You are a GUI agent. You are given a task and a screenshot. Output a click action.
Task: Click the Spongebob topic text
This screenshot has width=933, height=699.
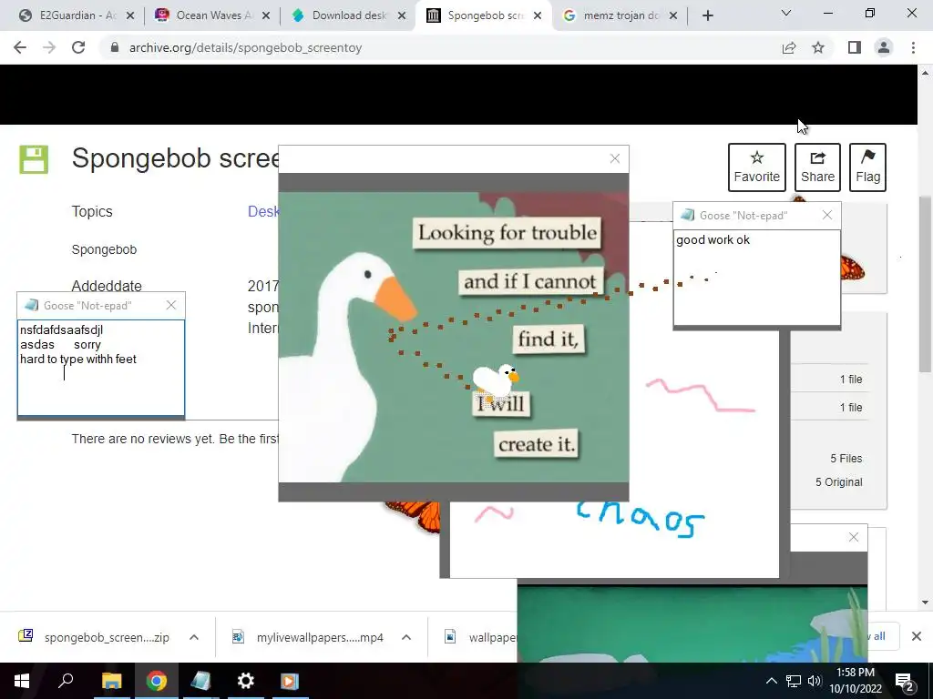(104, 249)
